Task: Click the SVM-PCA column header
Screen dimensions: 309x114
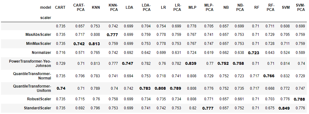Action: (x=301, y=7)
